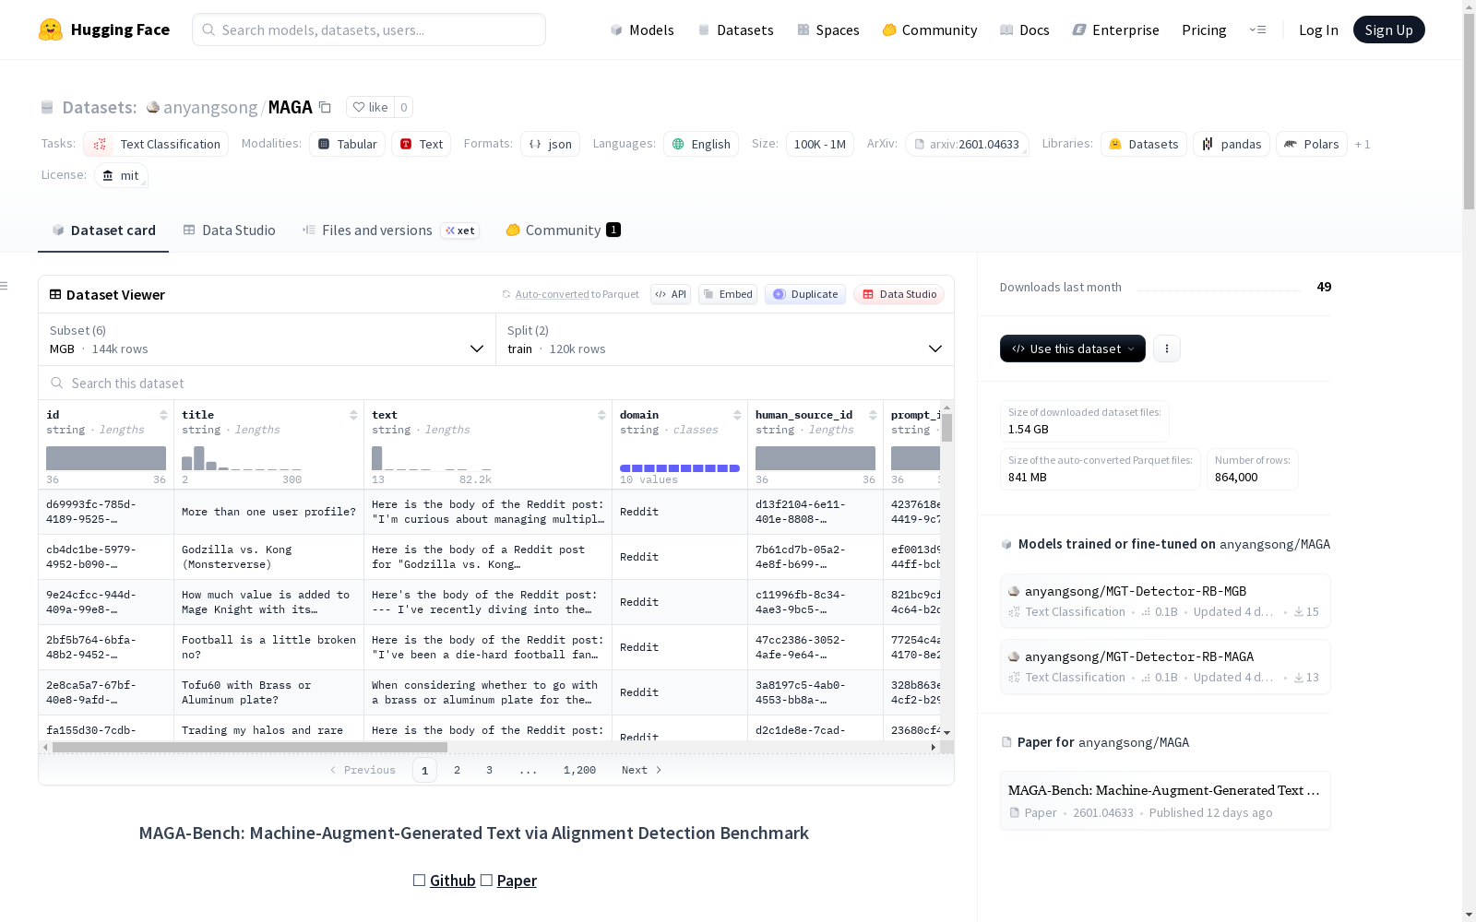This screenshot has height=922, width=1476.
Task: Open the Split train dropdown
Action: click(725, 339)
